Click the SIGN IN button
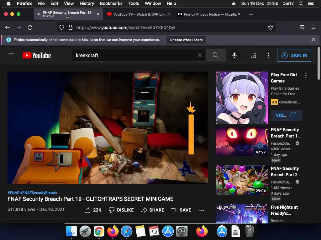Image resolution: width=321 pixels, height=240 pixels. (294, 55)
